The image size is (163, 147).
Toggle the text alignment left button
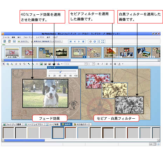107,64
